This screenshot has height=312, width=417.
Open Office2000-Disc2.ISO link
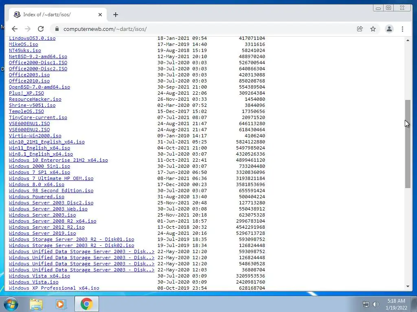tap(38, 69)
